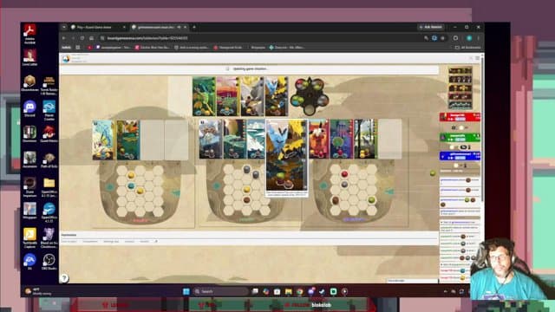Screen dimensions: 555x312
Task: Open File Explorer from the taskbar
Action: [x=289, y=291]
